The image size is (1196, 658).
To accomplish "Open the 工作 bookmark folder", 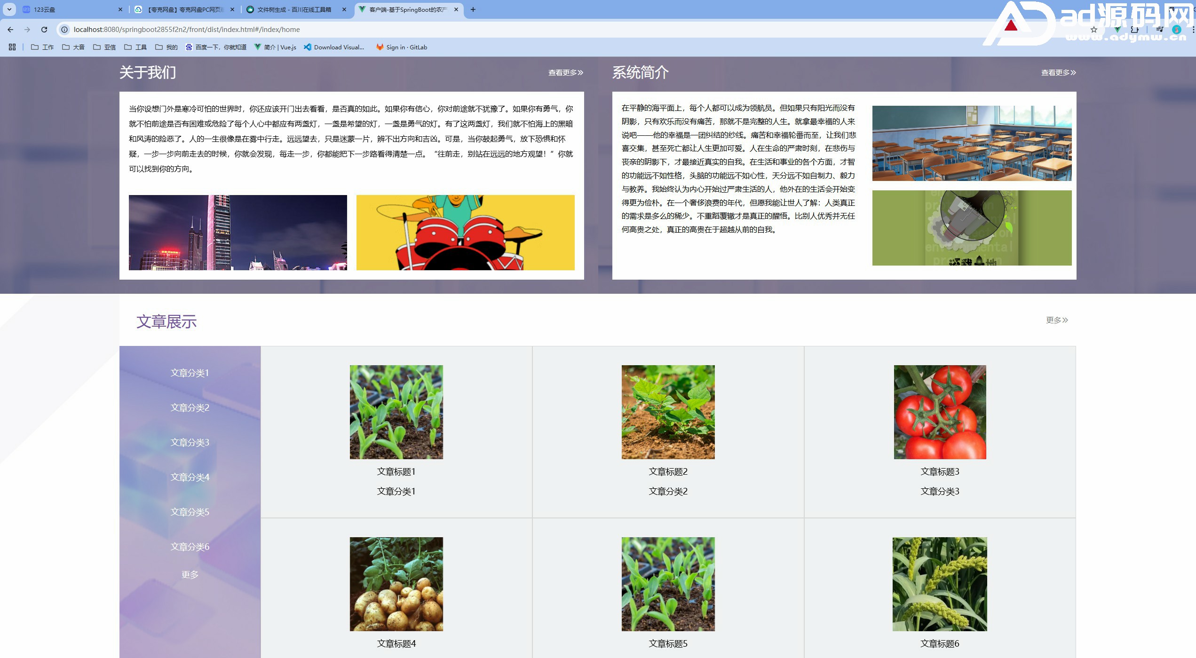I will (42, 47).
